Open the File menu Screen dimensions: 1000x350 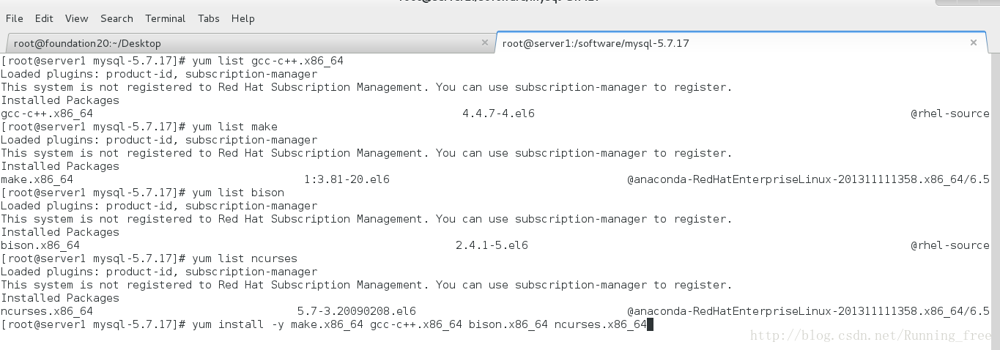(x=14, y=18)
